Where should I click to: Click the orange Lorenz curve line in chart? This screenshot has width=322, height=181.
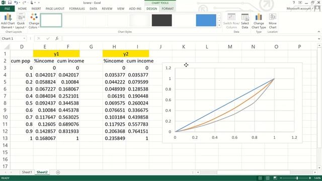pos(234,109)
